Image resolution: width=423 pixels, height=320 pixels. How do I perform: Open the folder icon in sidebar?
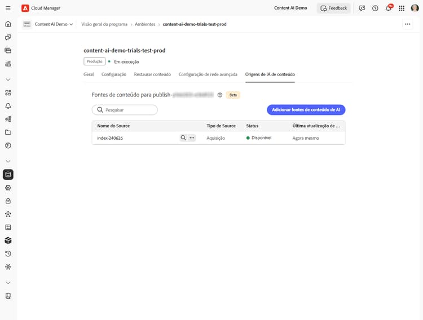pos(8,132)
